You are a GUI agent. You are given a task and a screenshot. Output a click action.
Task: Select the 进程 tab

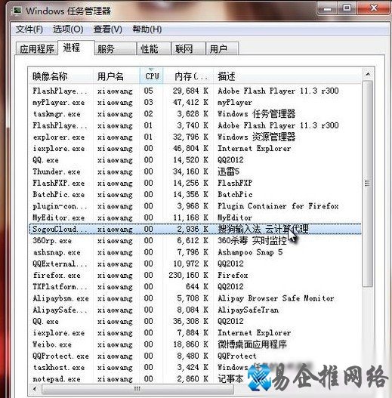tap(76, 48)
